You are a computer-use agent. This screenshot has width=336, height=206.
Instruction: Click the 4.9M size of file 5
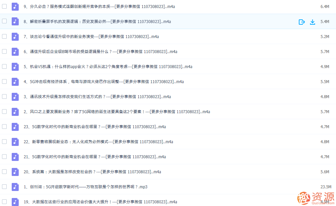(x=325, y=67)
